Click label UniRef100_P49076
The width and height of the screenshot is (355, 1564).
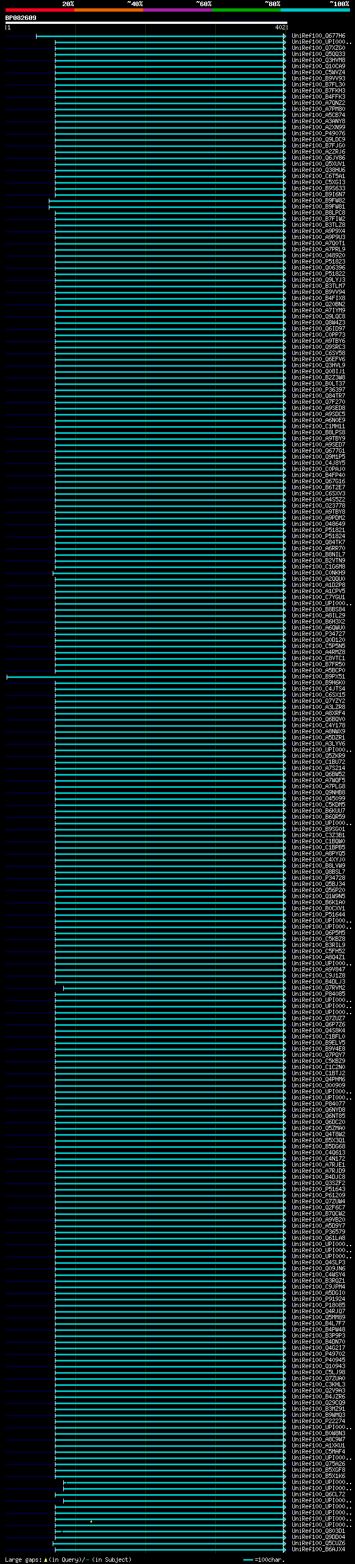click(318, 134)
